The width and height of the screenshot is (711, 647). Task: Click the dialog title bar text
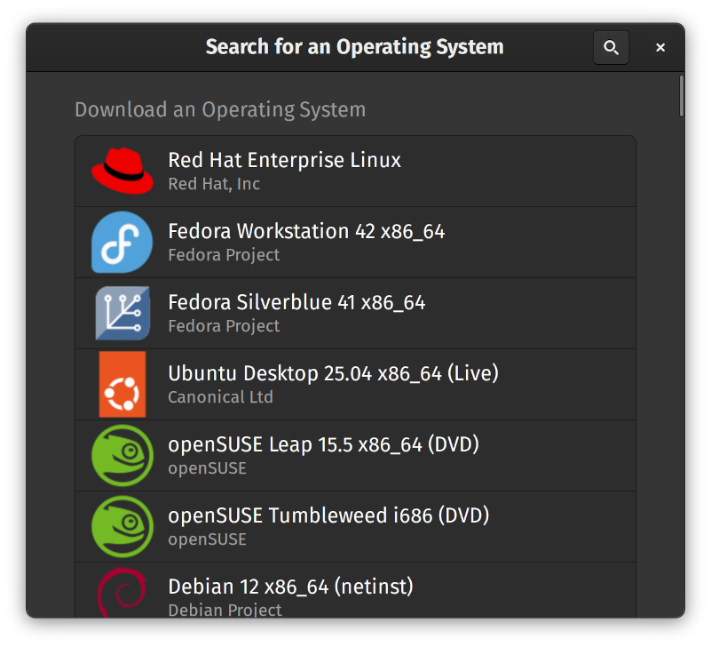(x=354, y=46)
